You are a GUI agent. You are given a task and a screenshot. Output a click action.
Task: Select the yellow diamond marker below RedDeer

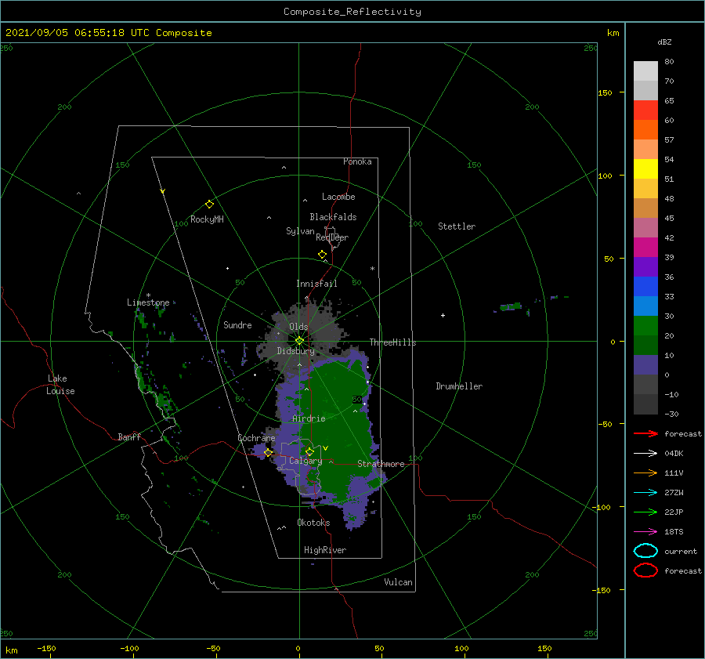[x=323, y=255]
